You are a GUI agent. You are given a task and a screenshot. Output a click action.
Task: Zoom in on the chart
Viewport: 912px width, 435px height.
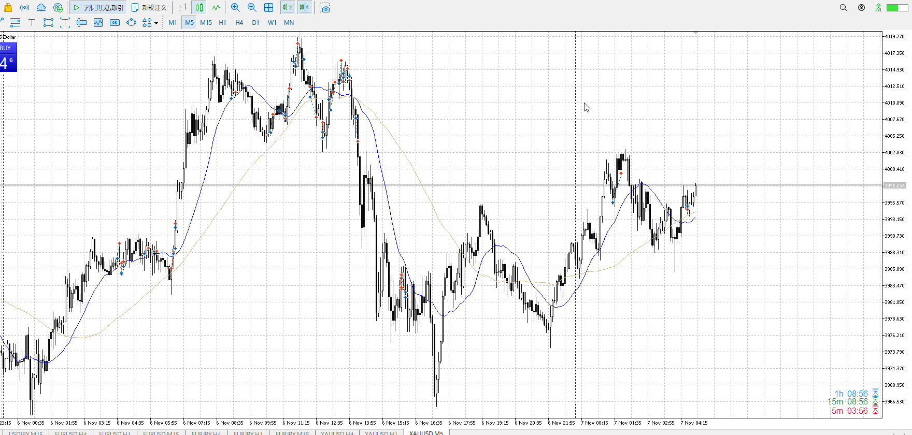coord(235,8)
